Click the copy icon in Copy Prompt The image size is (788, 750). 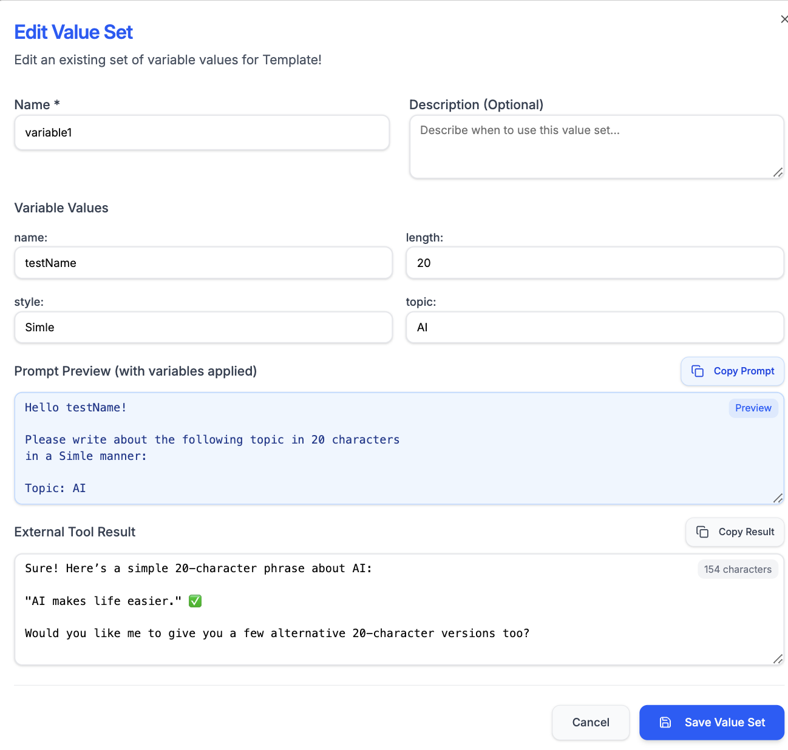pos(698,371)
